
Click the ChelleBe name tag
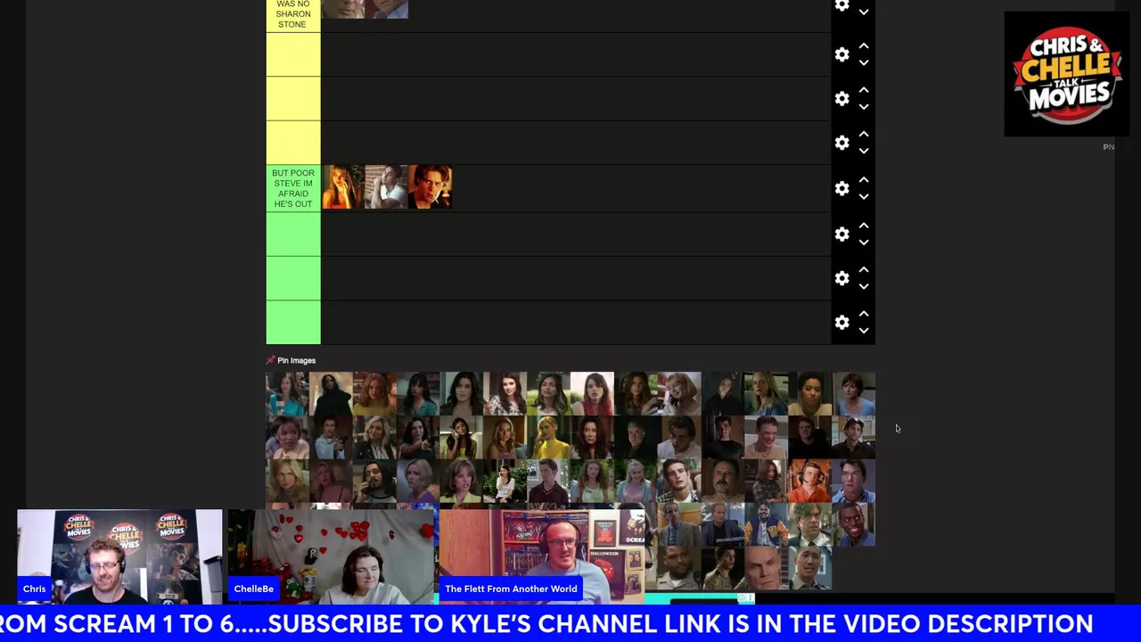[x=254, y=588]
